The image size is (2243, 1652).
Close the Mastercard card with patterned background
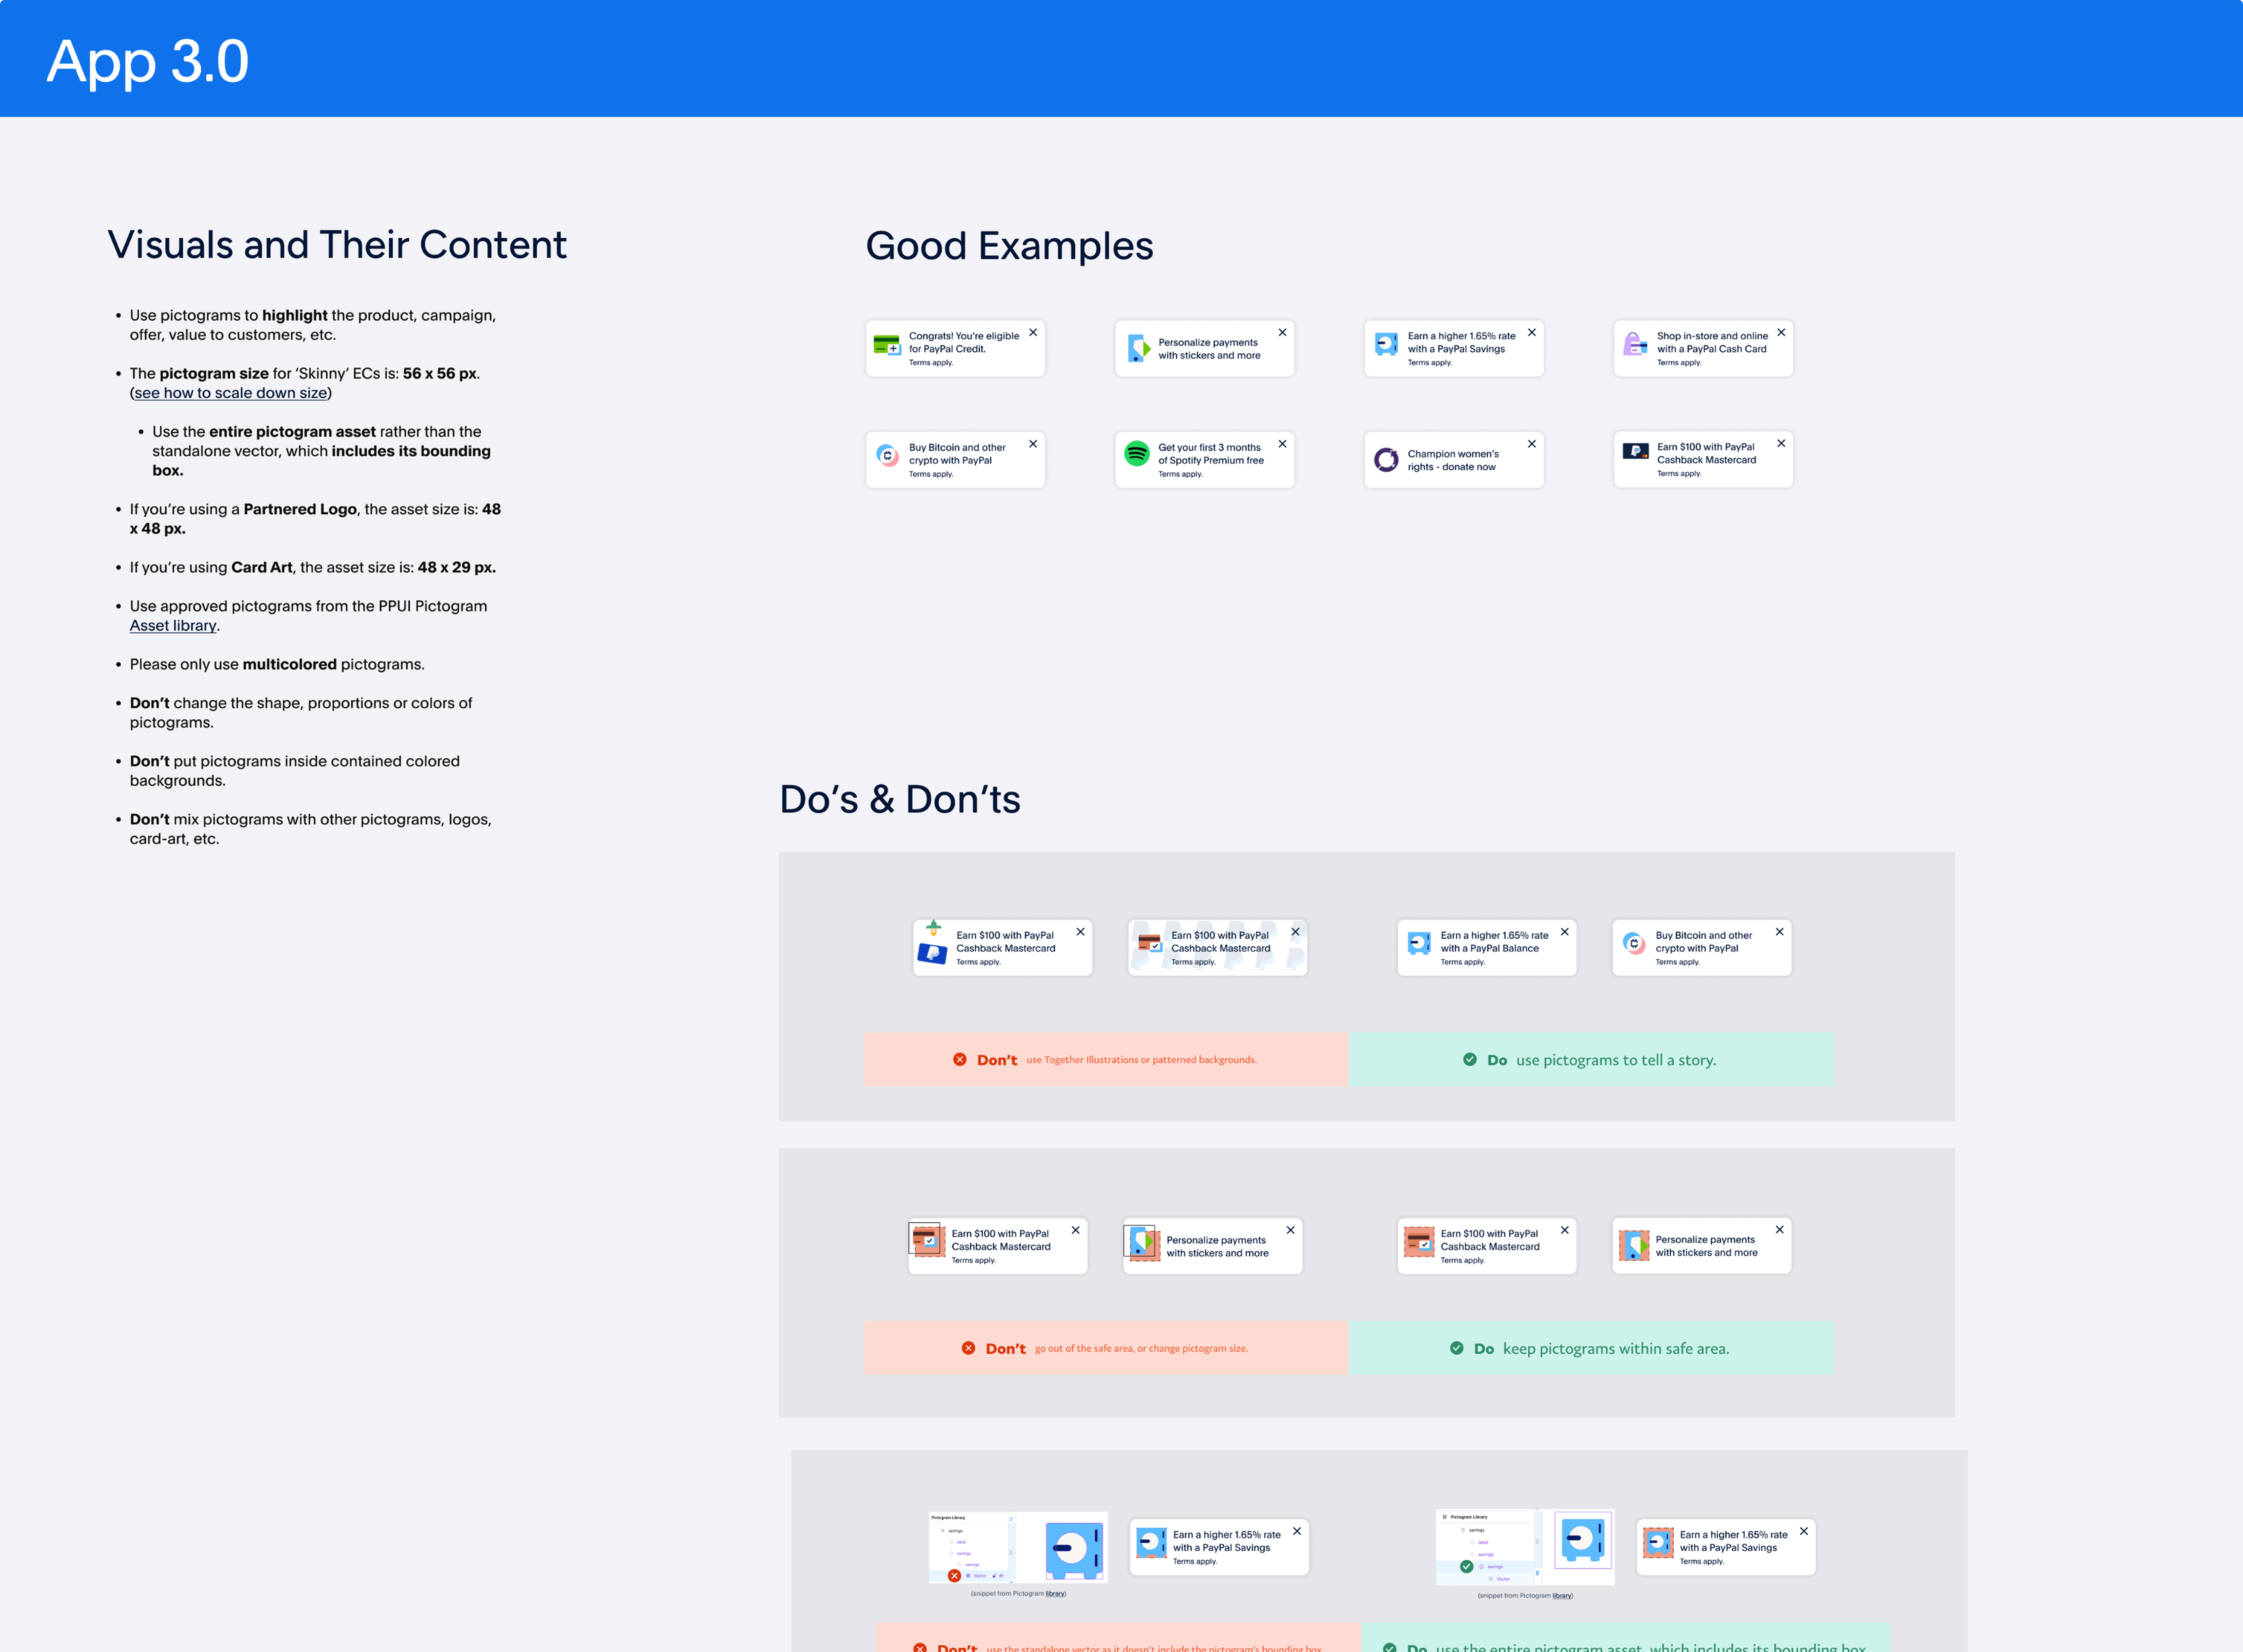tap(1295, 932)
